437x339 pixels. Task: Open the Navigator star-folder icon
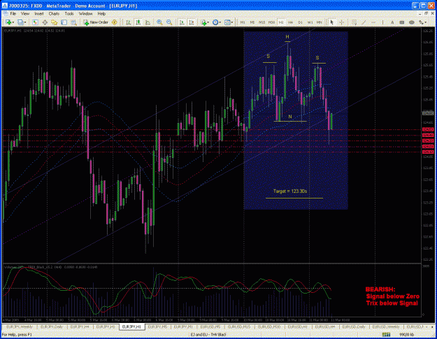click(54, 22)
